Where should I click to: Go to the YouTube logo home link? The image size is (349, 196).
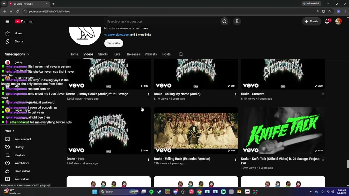point(24,22)
